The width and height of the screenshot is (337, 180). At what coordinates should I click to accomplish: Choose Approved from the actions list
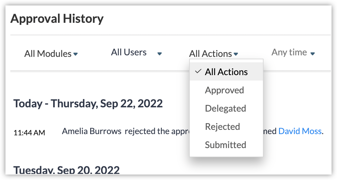(x=224, y=90)
